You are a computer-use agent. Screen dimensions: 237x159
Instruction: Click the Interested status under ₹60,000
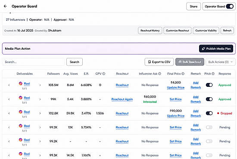pyautogui.click(x=150, y=102)
